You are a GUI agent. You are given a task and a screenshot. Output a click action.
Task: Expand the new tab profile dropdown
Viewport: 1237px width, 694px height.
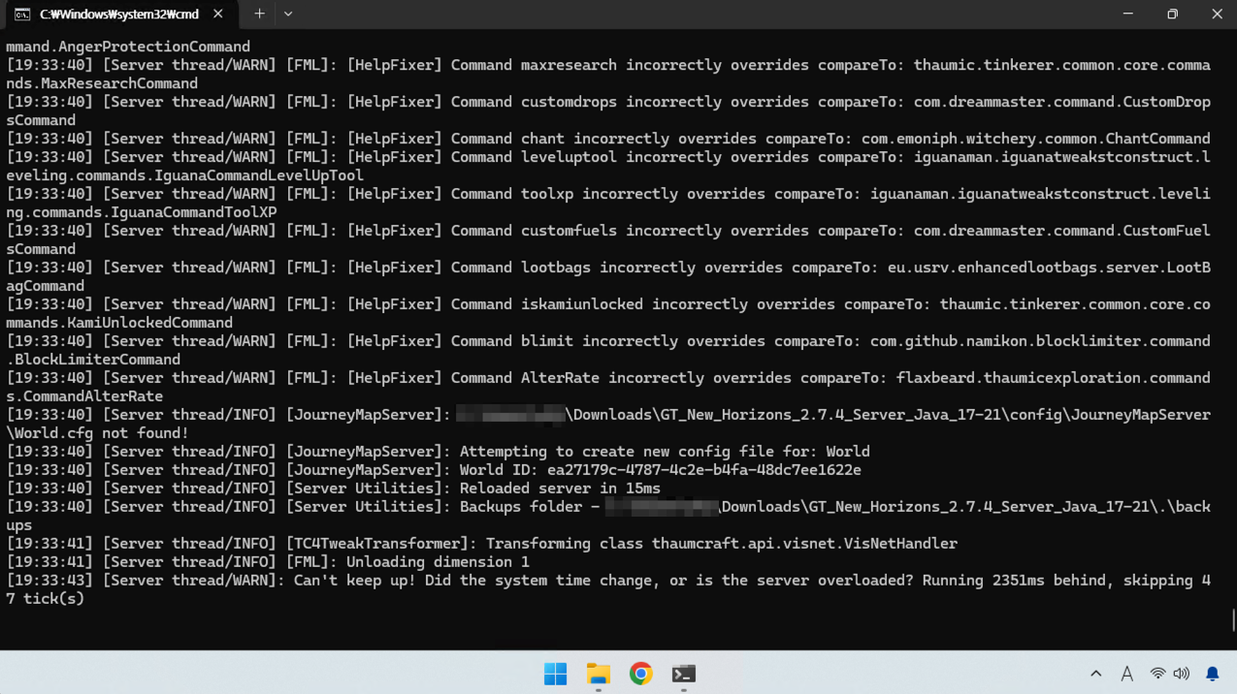(x=288, y=15)
